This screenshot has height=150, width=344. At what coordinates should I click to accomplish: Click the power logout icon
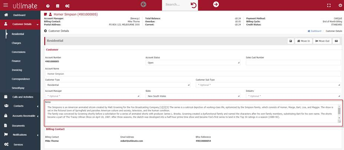click(x=340, y=6)
